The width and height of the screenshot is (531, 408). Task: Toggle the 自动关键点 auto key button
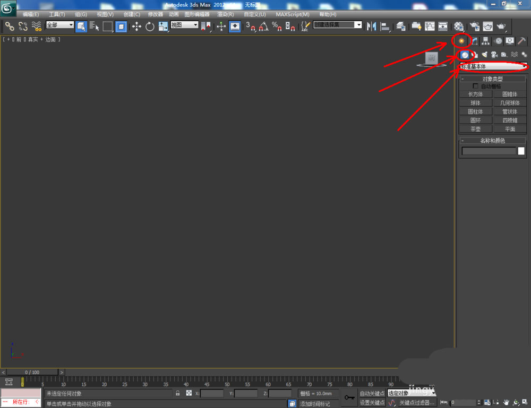click(x=372, y=393)
